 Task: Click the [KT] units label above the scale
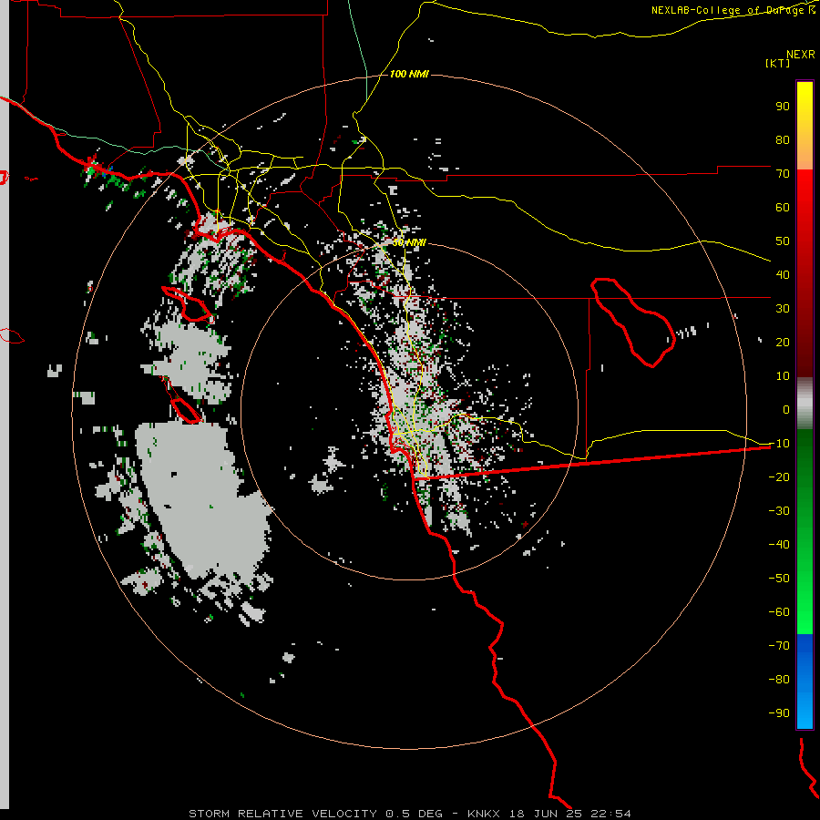pos(777,63)
